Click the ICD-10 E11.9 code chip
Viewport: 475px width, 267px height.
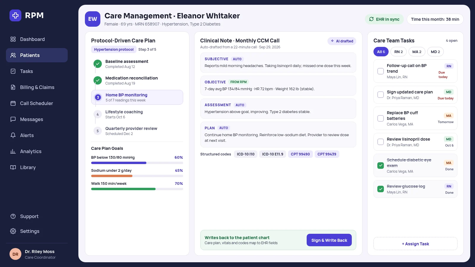point(273,154)
